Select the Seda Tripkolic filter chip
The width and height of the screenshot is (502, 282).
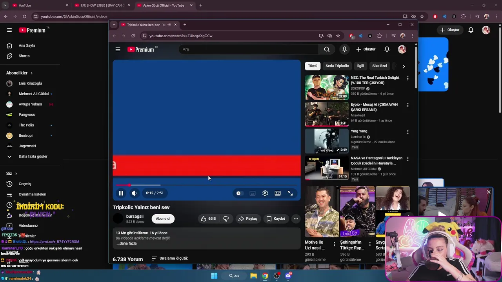337,66
